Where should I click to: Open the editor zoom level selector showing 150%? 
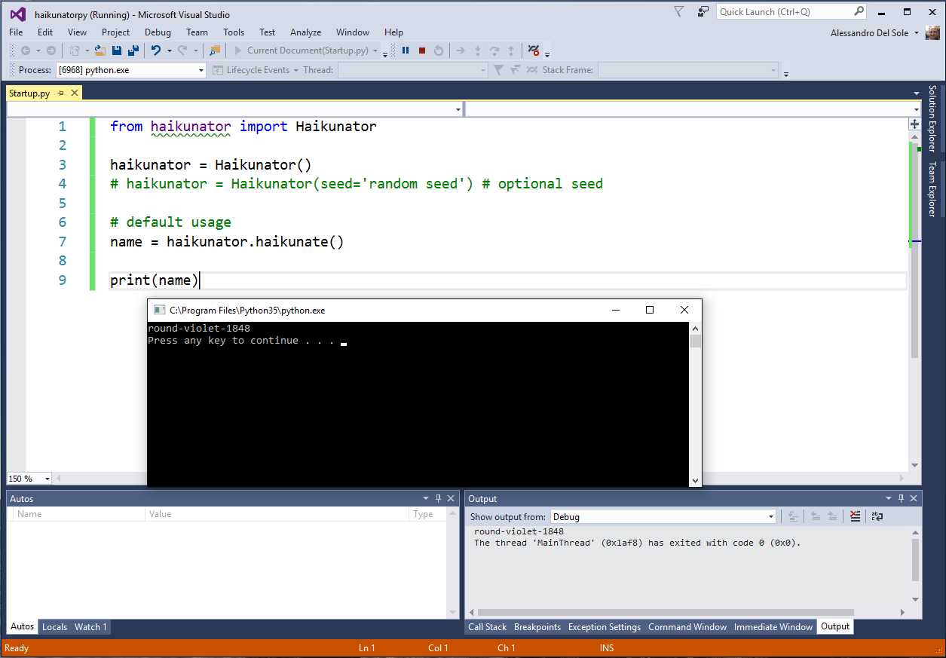29,478
